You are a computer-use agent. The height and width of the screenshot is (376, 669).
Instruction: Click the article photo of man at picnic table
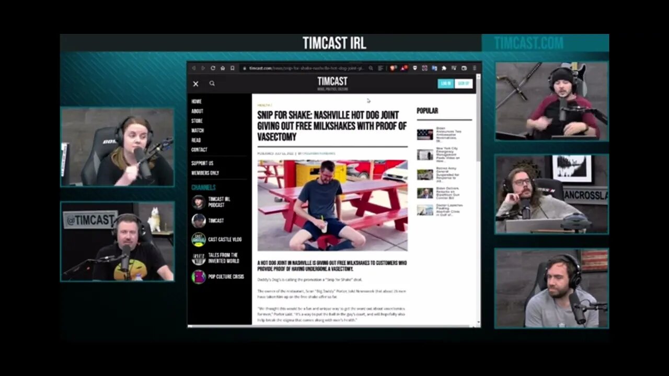click(332, 205)
